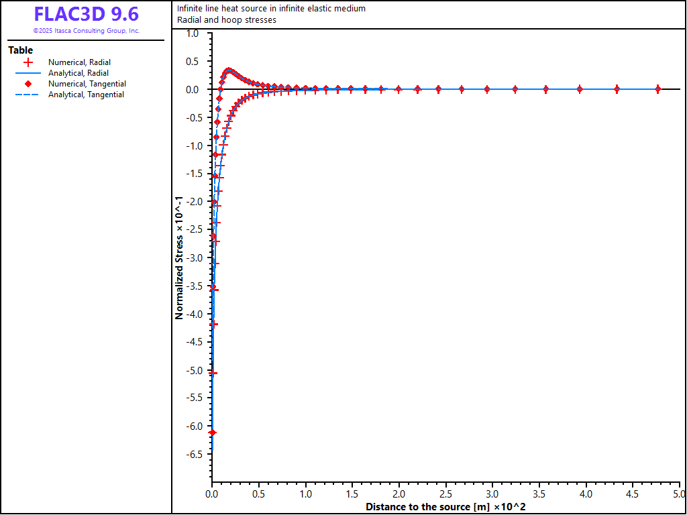Click the solid blue Analytical Radial legend line
The image size is (687, 515).
(28, 73)
